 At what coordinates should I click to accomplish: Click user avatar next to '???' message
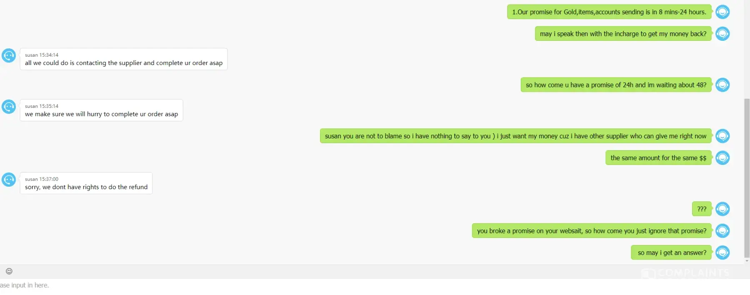pyautogui.click(x=722, y=209)
